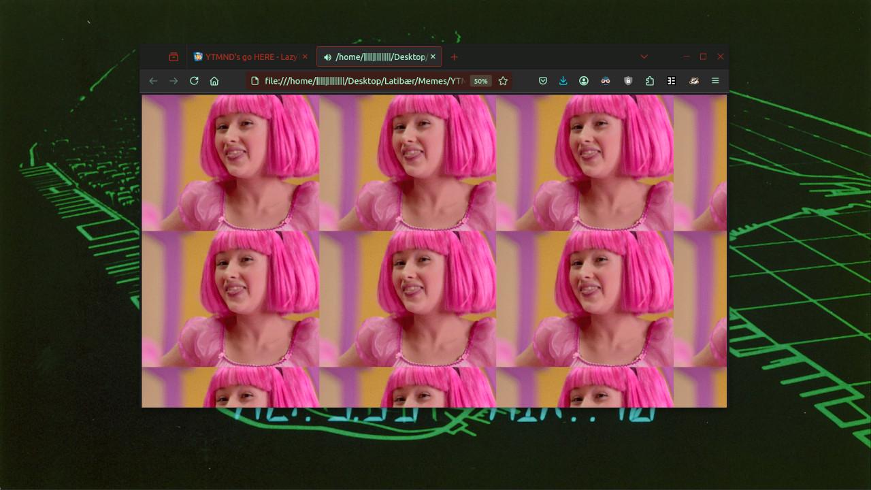Reset the 50% zoom level badge

point(480,81)
